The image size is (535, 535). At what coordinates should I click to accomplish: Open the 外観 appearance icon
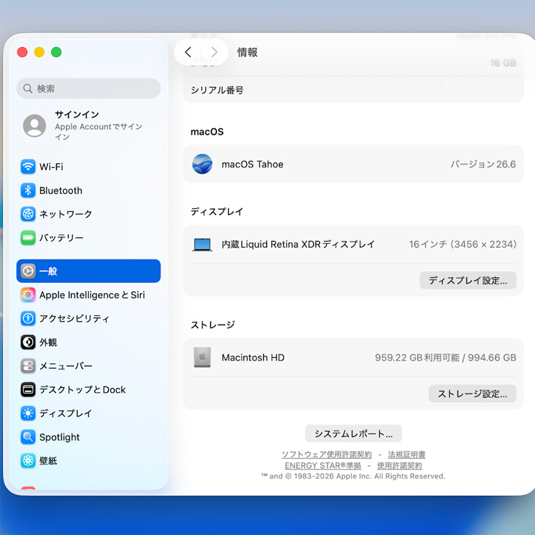pos(28,342)
